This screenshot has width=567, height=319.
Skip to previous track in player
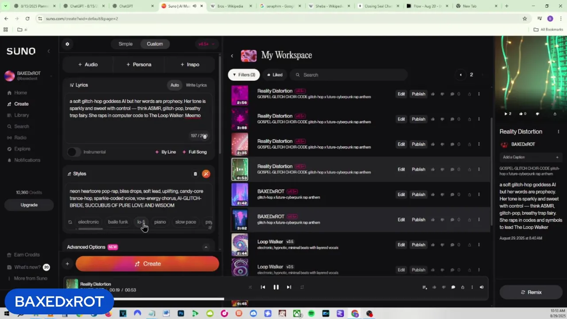pos(263,287)
